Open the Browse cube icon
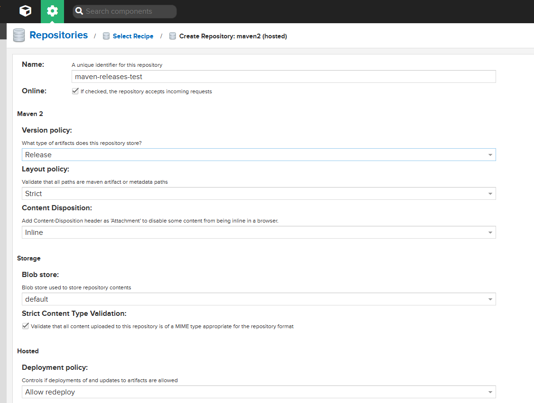This screenshot has height=403, width=534. click(25, 11)
